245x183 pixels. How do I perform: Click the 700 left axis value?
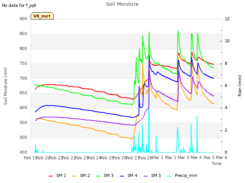tap(23, 78)
